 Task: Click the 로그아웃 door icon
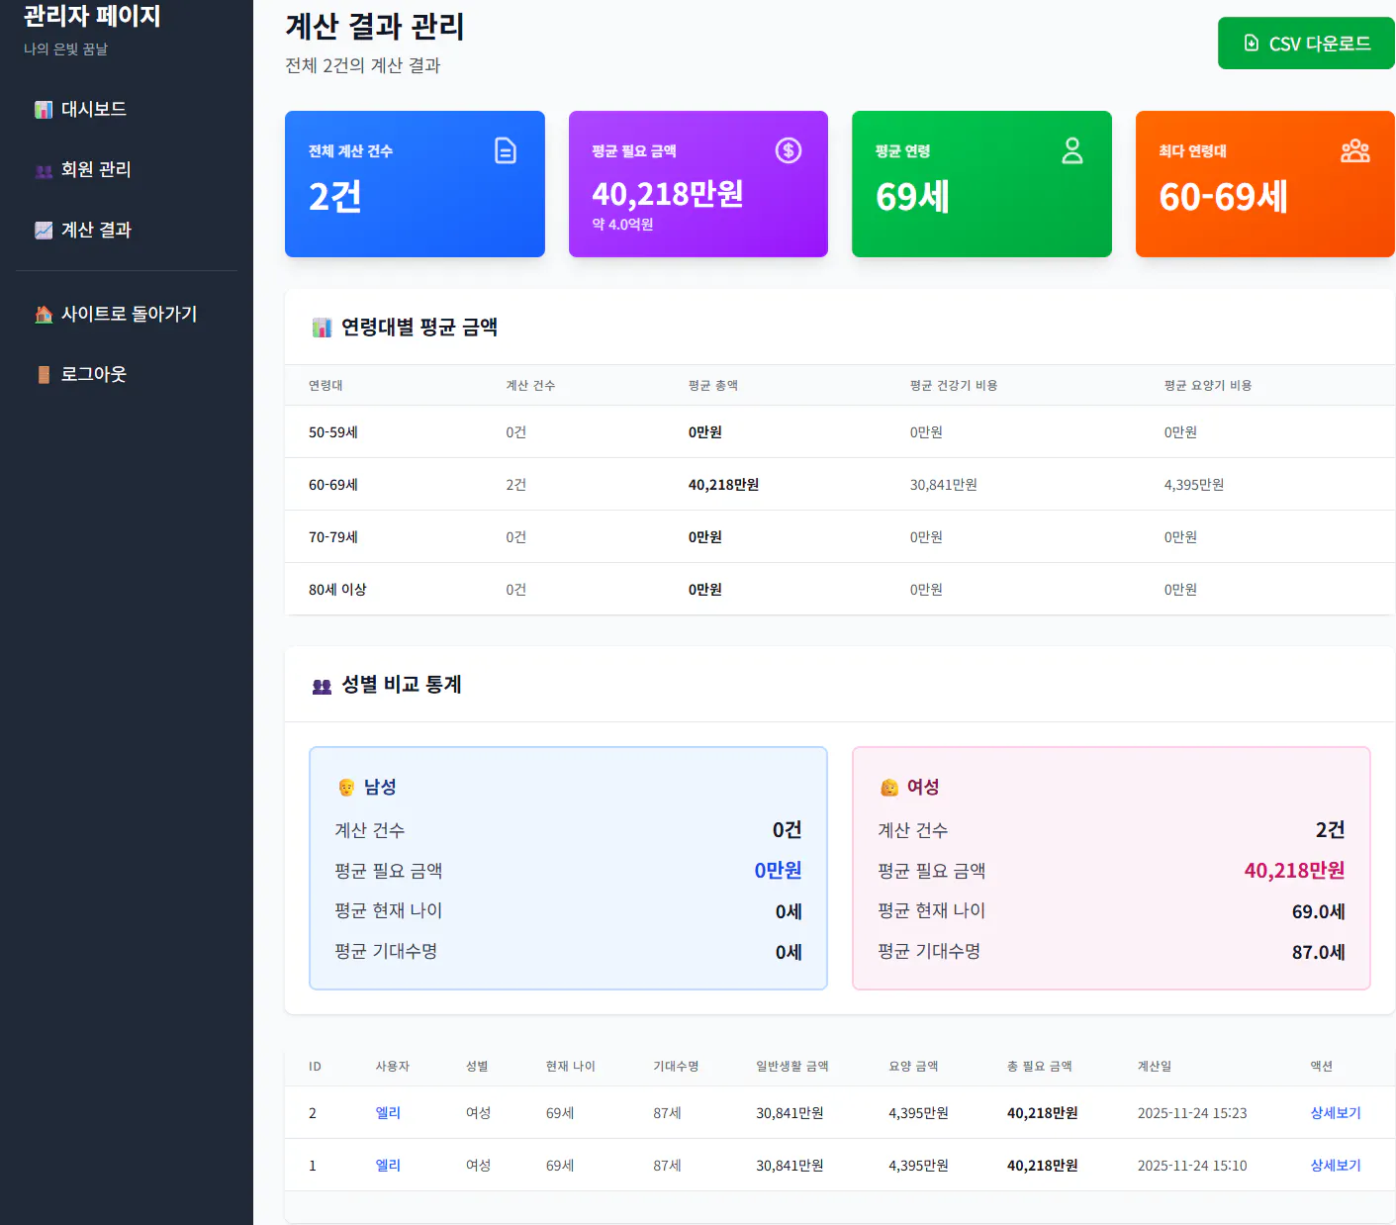44,374
